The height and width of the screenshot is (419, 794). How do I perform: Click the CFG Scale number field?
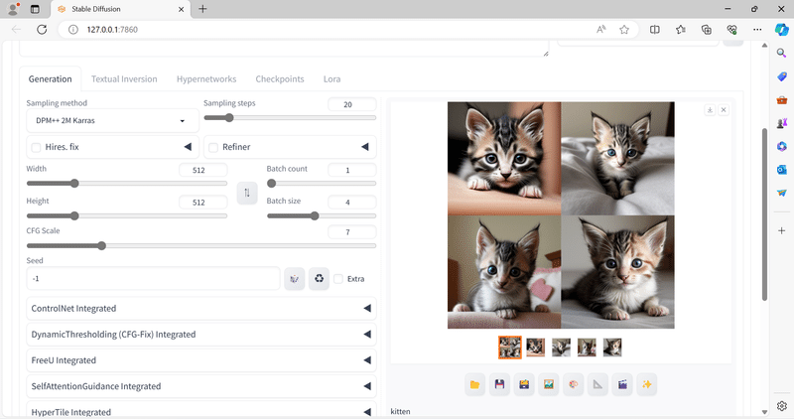(x=352, y=232)
